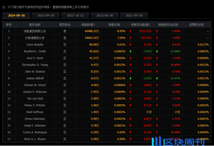This screenshot has width=214, height=146.
Task: Click green down arrow beside -7.26万
Action: pos(130,52)
